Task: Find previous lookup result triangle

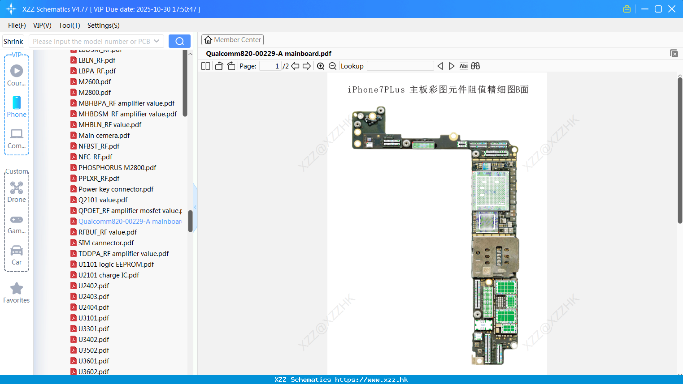Action: click(x=440, y=66)
